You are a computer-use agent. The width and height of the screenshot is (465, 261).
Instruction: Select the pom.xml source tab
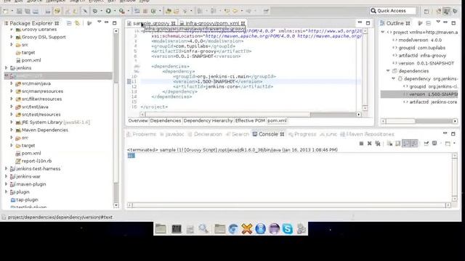coord(277,121)
